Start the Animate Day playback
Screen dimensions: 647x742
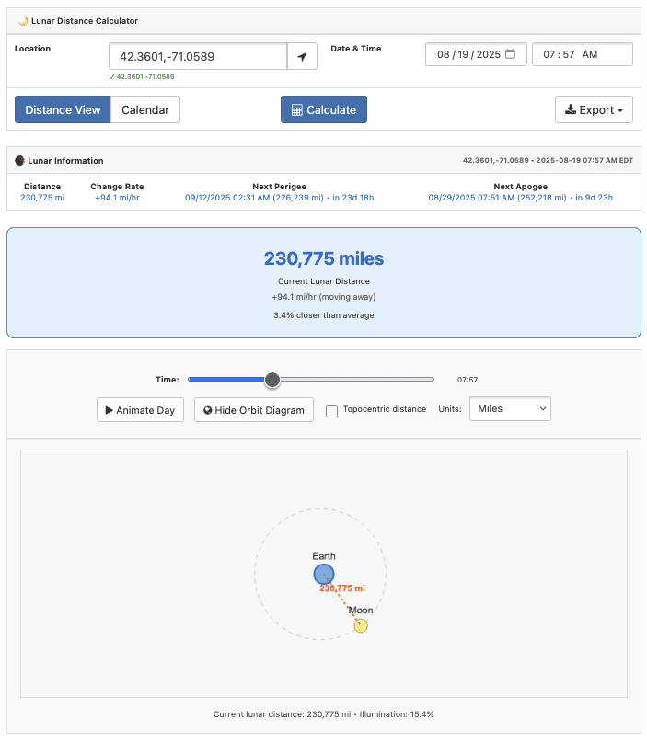(x=142, y=409)
